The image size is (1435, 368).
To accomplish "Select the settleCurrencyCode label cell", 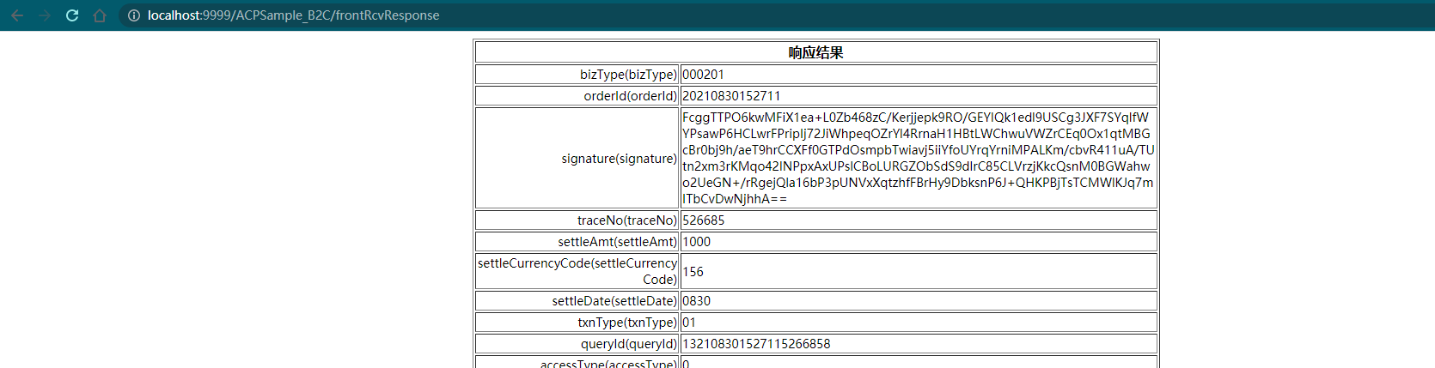I will pos(577,271).
